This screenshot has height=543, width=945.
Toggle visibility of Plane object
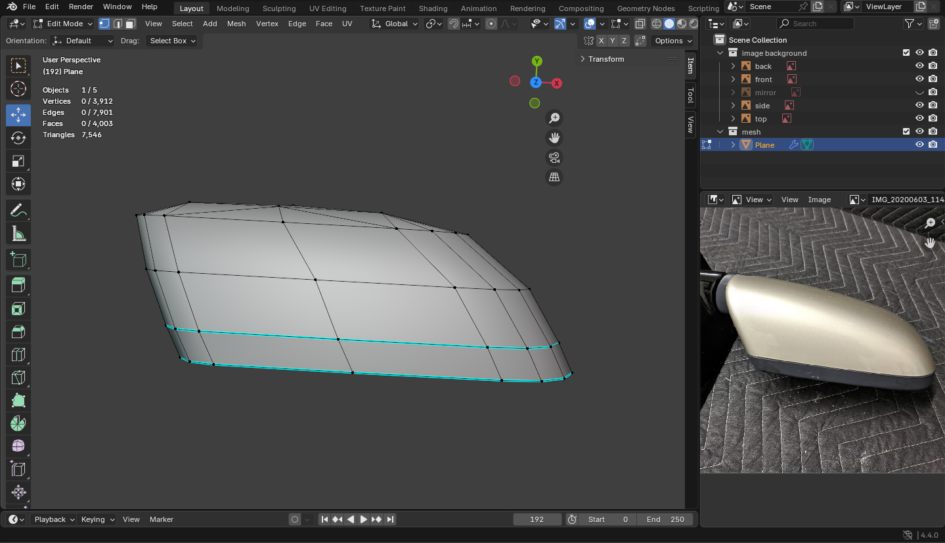coord(919,145)
